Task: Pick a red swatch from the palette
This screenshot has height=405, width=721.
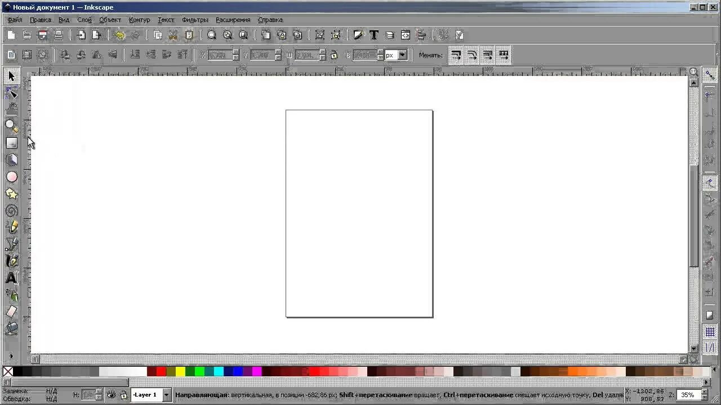Action: coord(159,371)
